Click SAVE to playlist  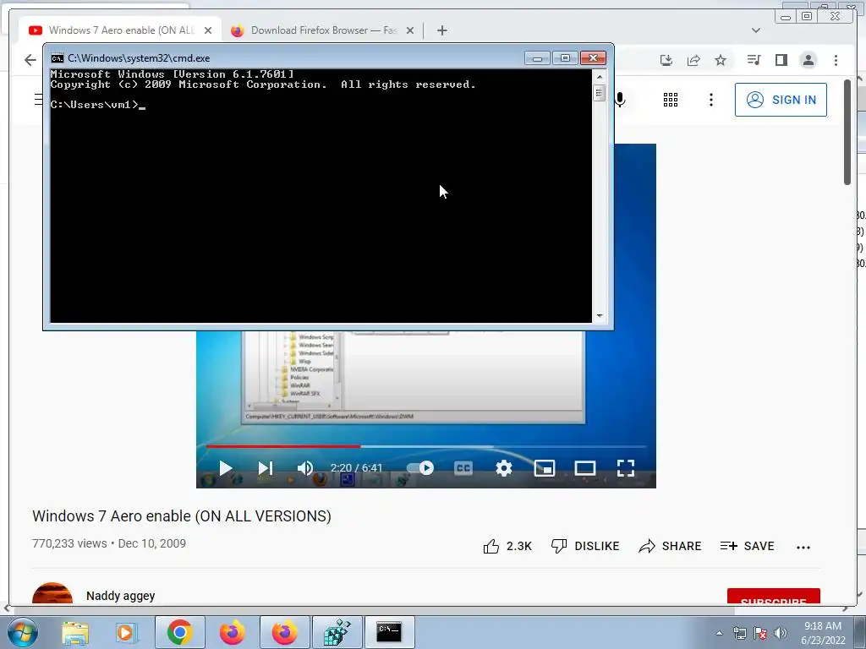click(748, 547)
